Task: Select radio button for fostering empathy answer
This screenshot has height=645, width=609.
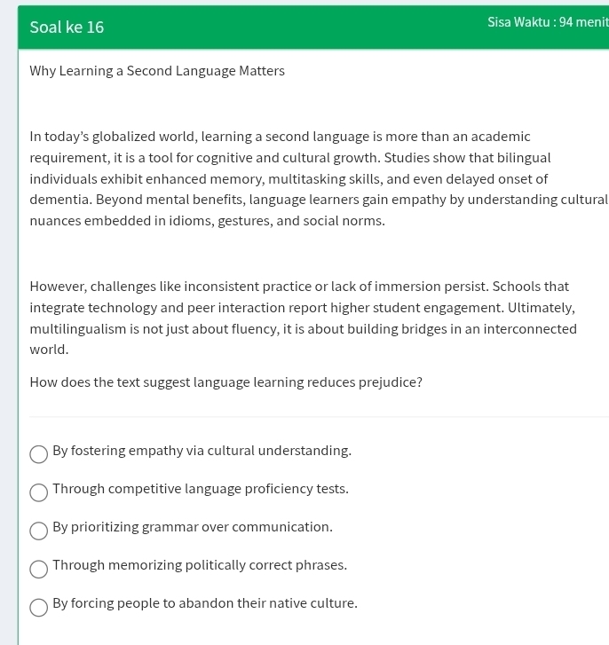Action: click(x=39, y=454)
